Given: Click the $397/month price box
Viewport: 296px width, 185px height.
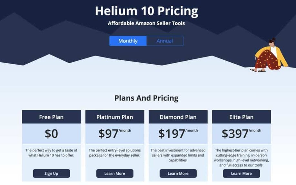Looking at the screenshot, I should click(x=242, y=134).
